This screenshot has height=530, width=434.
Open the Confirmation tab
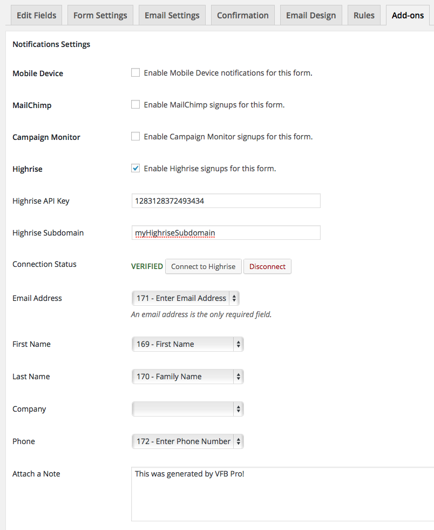[x=243, y=15]
